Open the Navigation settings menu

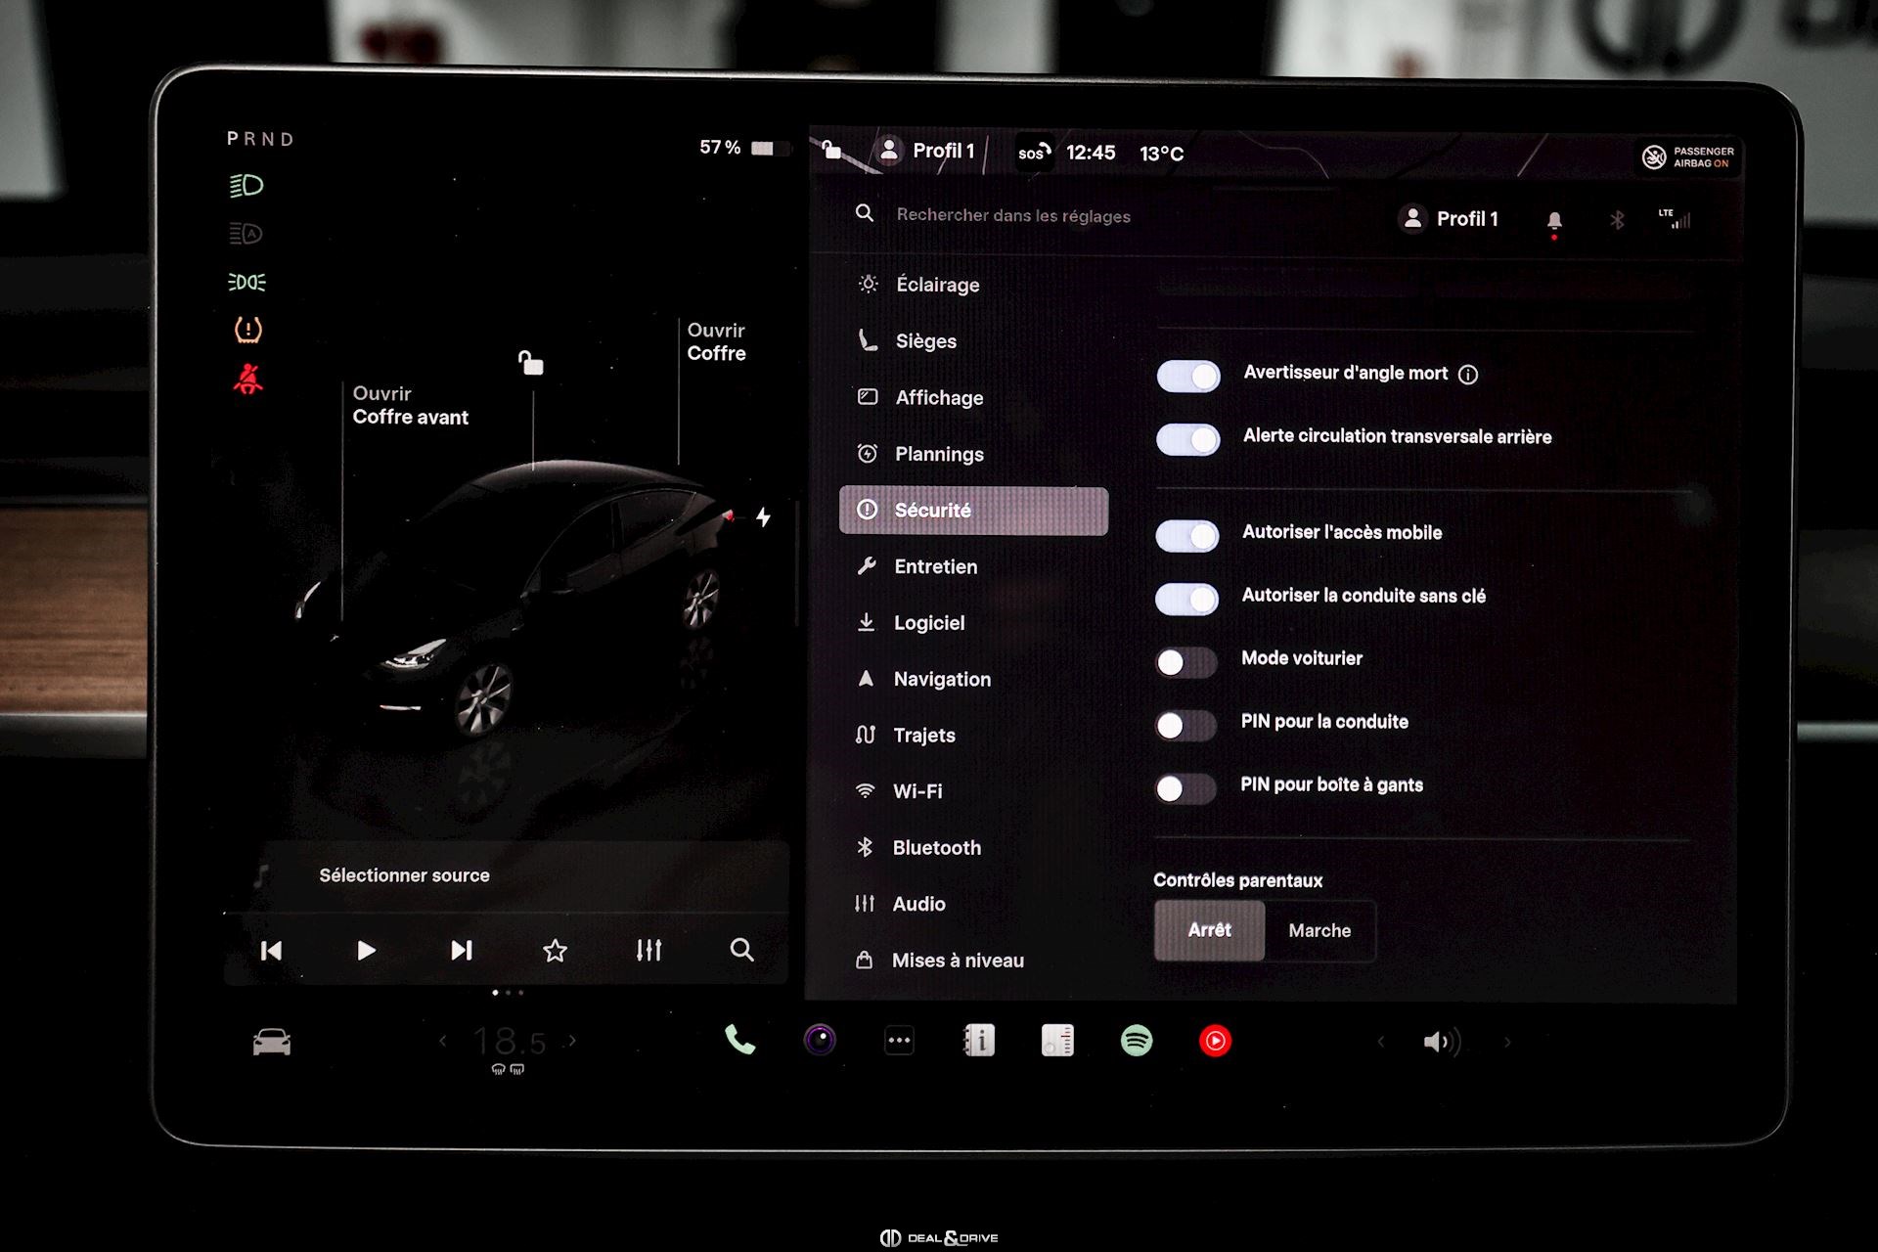pos(941,679)
